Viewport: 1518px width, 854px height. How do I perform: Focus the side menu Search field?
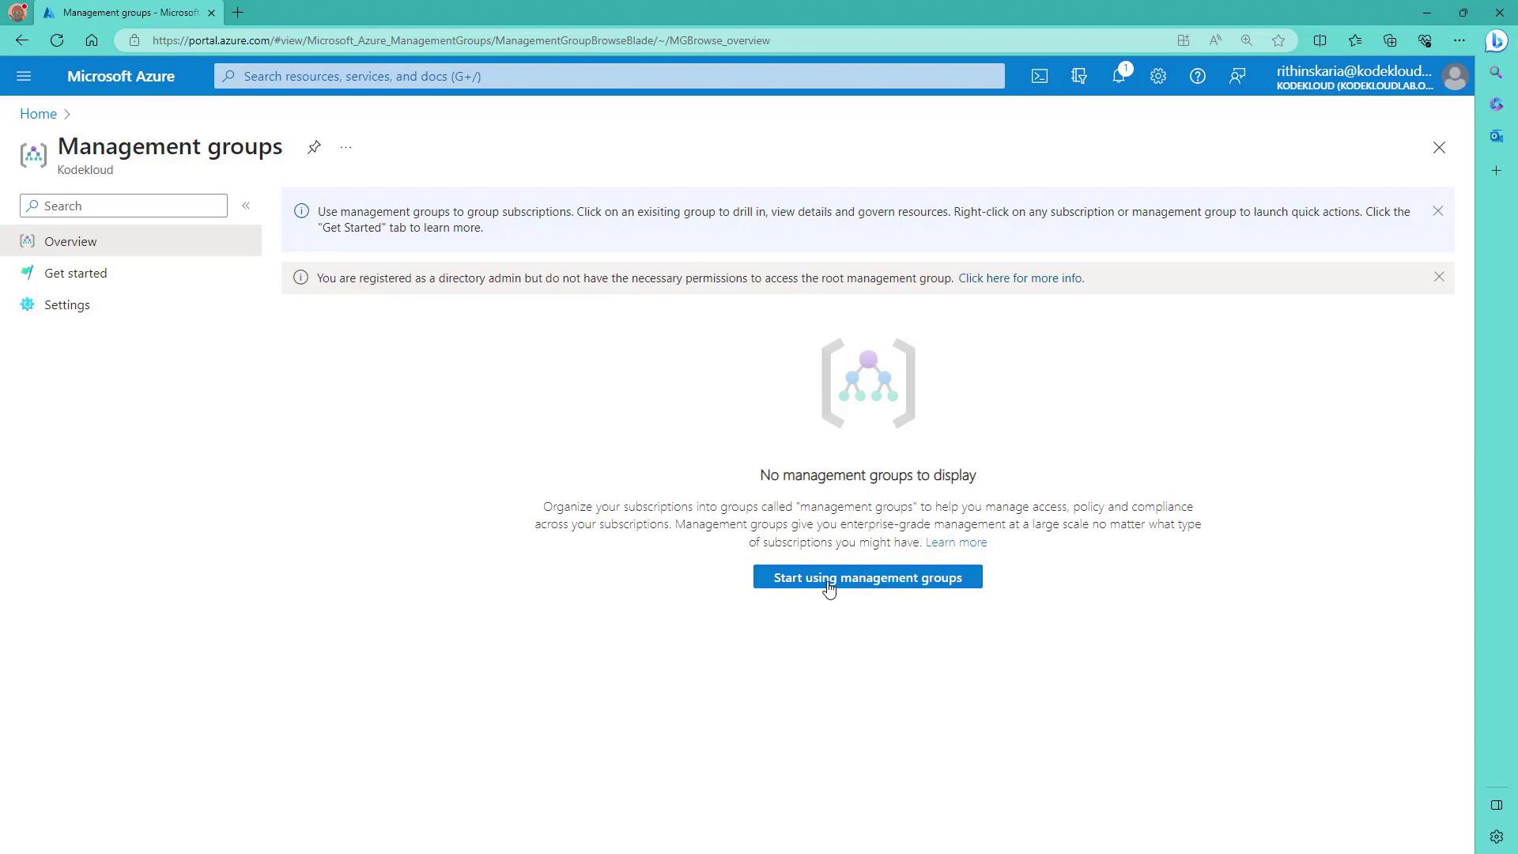coord(123,206)
